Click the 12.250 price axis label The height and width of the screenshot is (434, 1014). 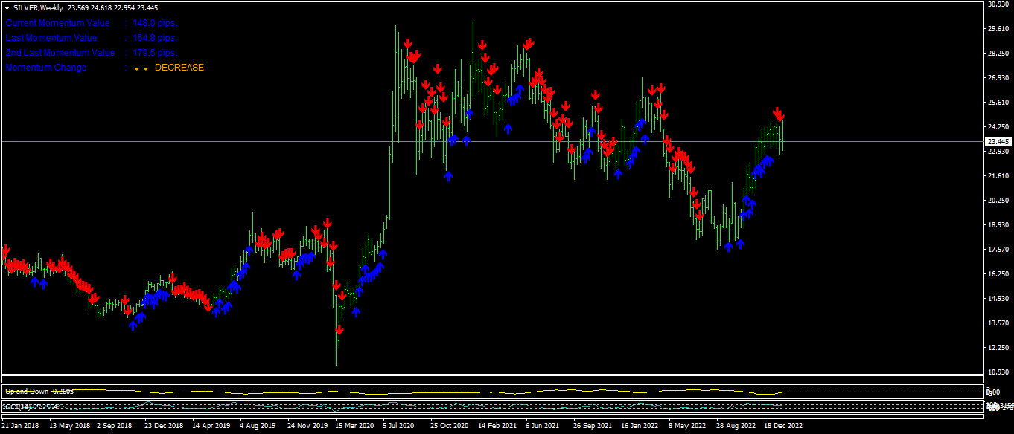[998, 348]
